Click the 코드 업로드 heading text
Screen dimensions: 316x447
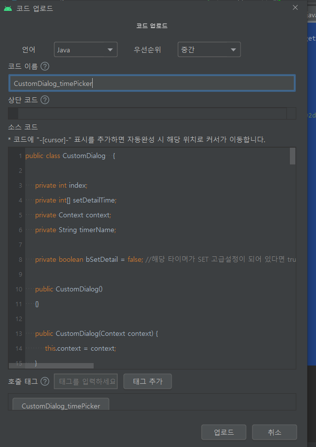(x=152, y=26)
